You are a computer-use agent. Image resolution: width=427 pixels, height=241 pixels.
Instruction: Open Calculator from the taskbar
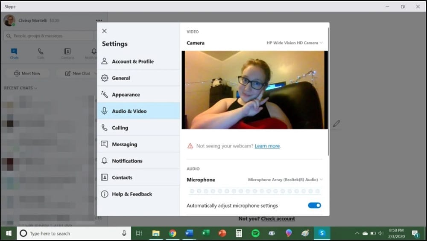(x=239, y=233)
